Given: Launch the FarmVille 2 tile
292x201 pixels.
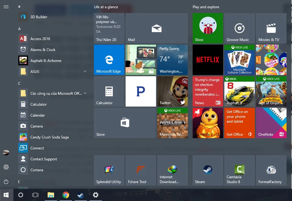Looking at the screenshot, I should (208, 123).
